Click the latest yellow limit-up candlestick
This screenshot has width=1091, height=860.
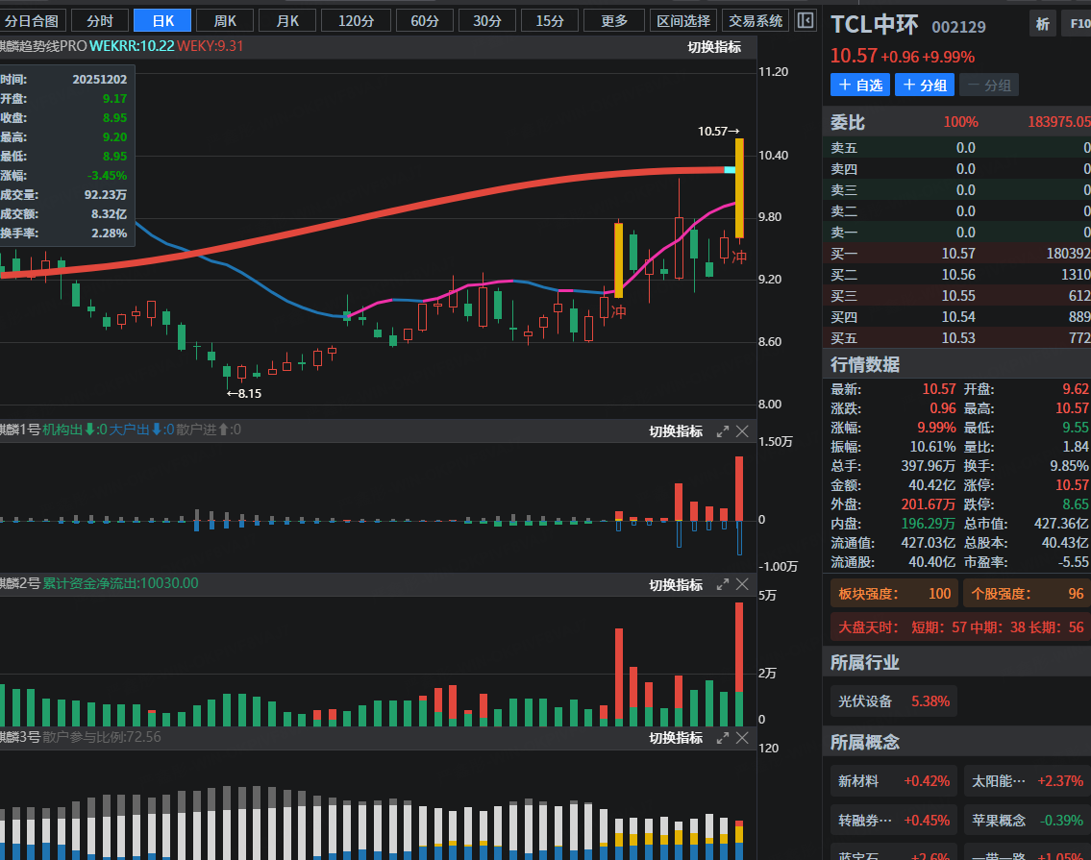tap(739, 188)
